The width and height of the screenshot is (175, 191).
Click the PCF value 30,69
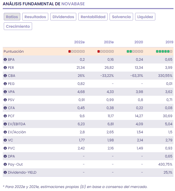168,116
